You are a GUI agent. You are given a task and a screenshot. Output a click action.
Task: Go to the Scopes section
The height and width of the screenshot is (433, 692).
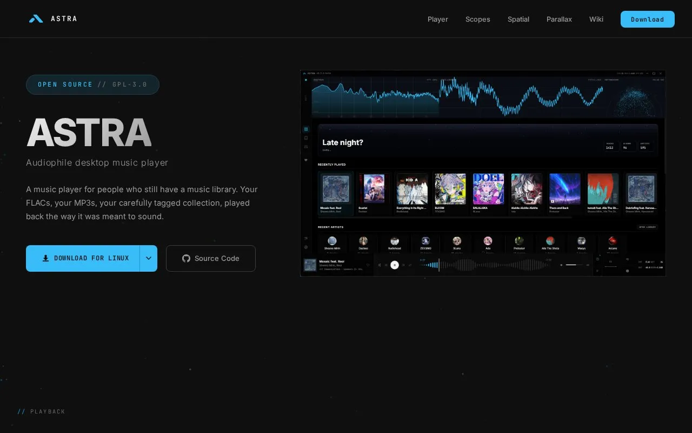tap(478, 19)
